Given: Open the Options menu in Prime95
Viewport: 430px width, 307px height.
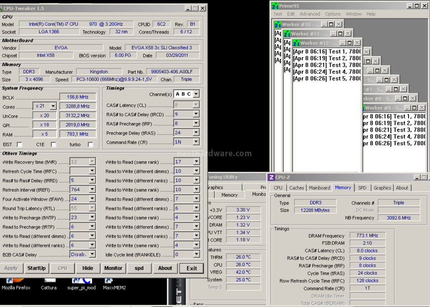Looking at the screenshot, I should [333, 14].
